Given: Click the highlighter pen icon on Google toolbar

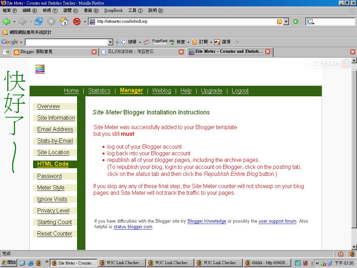Looking at the screenshot, I should 236,42.
